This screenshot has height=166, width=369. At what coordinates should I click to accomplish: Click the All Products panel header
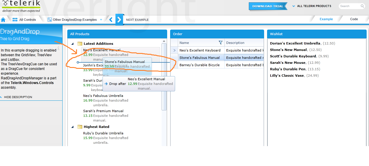[117, 34]
